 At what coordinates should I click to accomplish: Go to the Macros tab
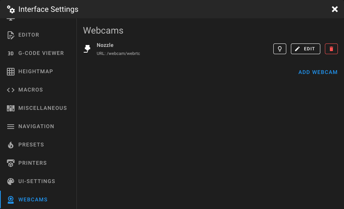pos(38,90)
